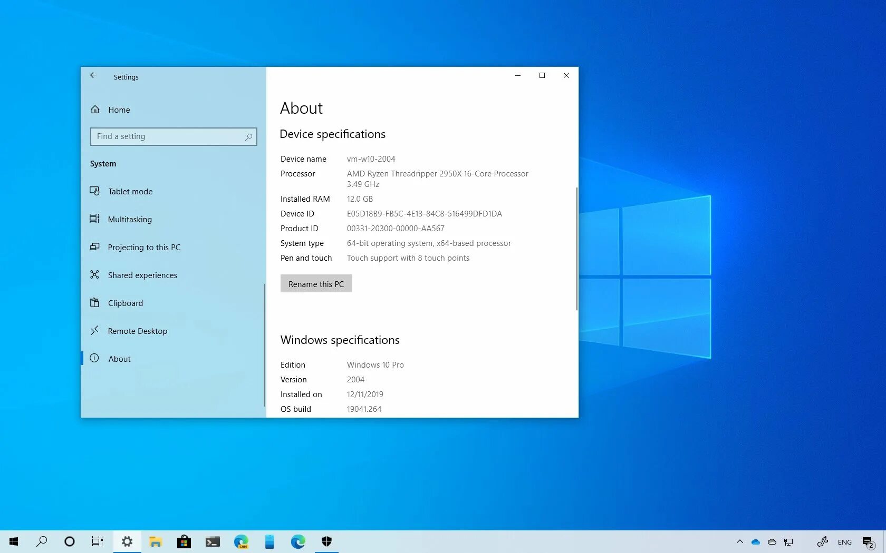
Task: Open the Windows Start menu
Action: (x=14, y=541)
